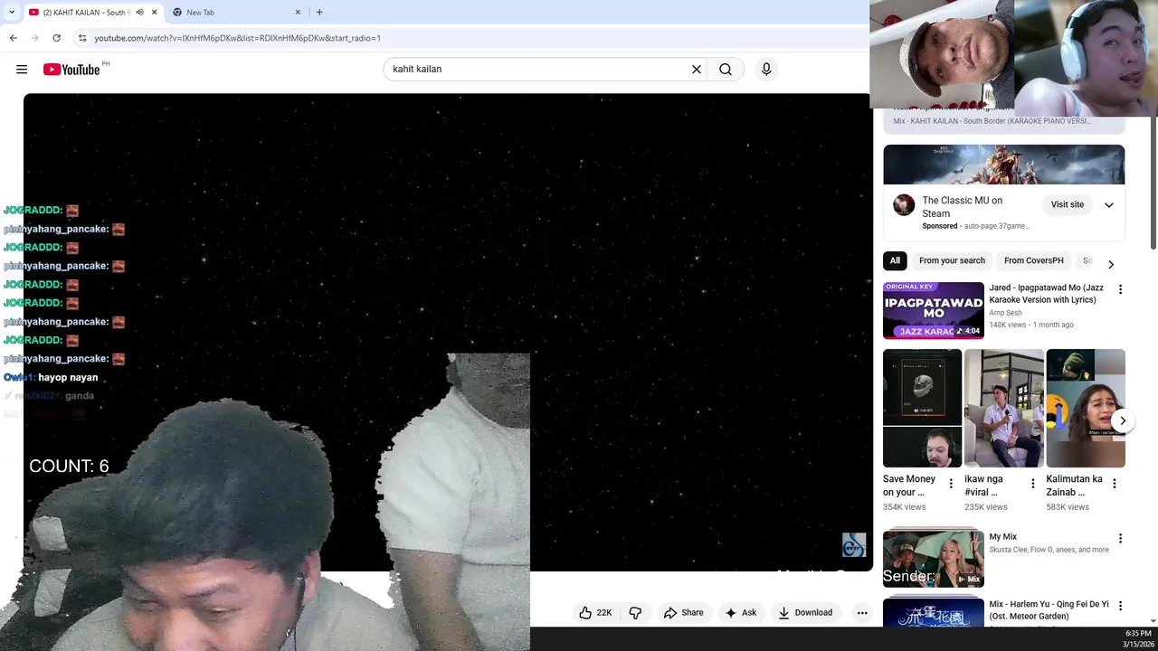Open a new browser tab with plus
1158x651 pixels.
tap(319, 12)
